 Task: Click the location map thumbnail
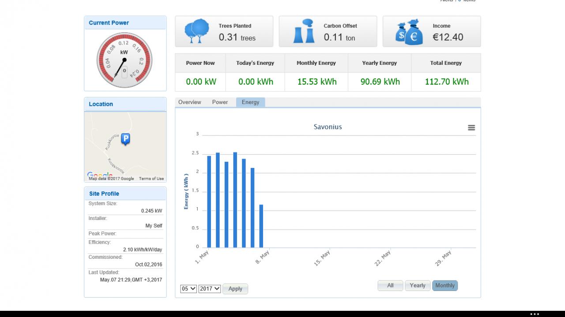(125, 146)
